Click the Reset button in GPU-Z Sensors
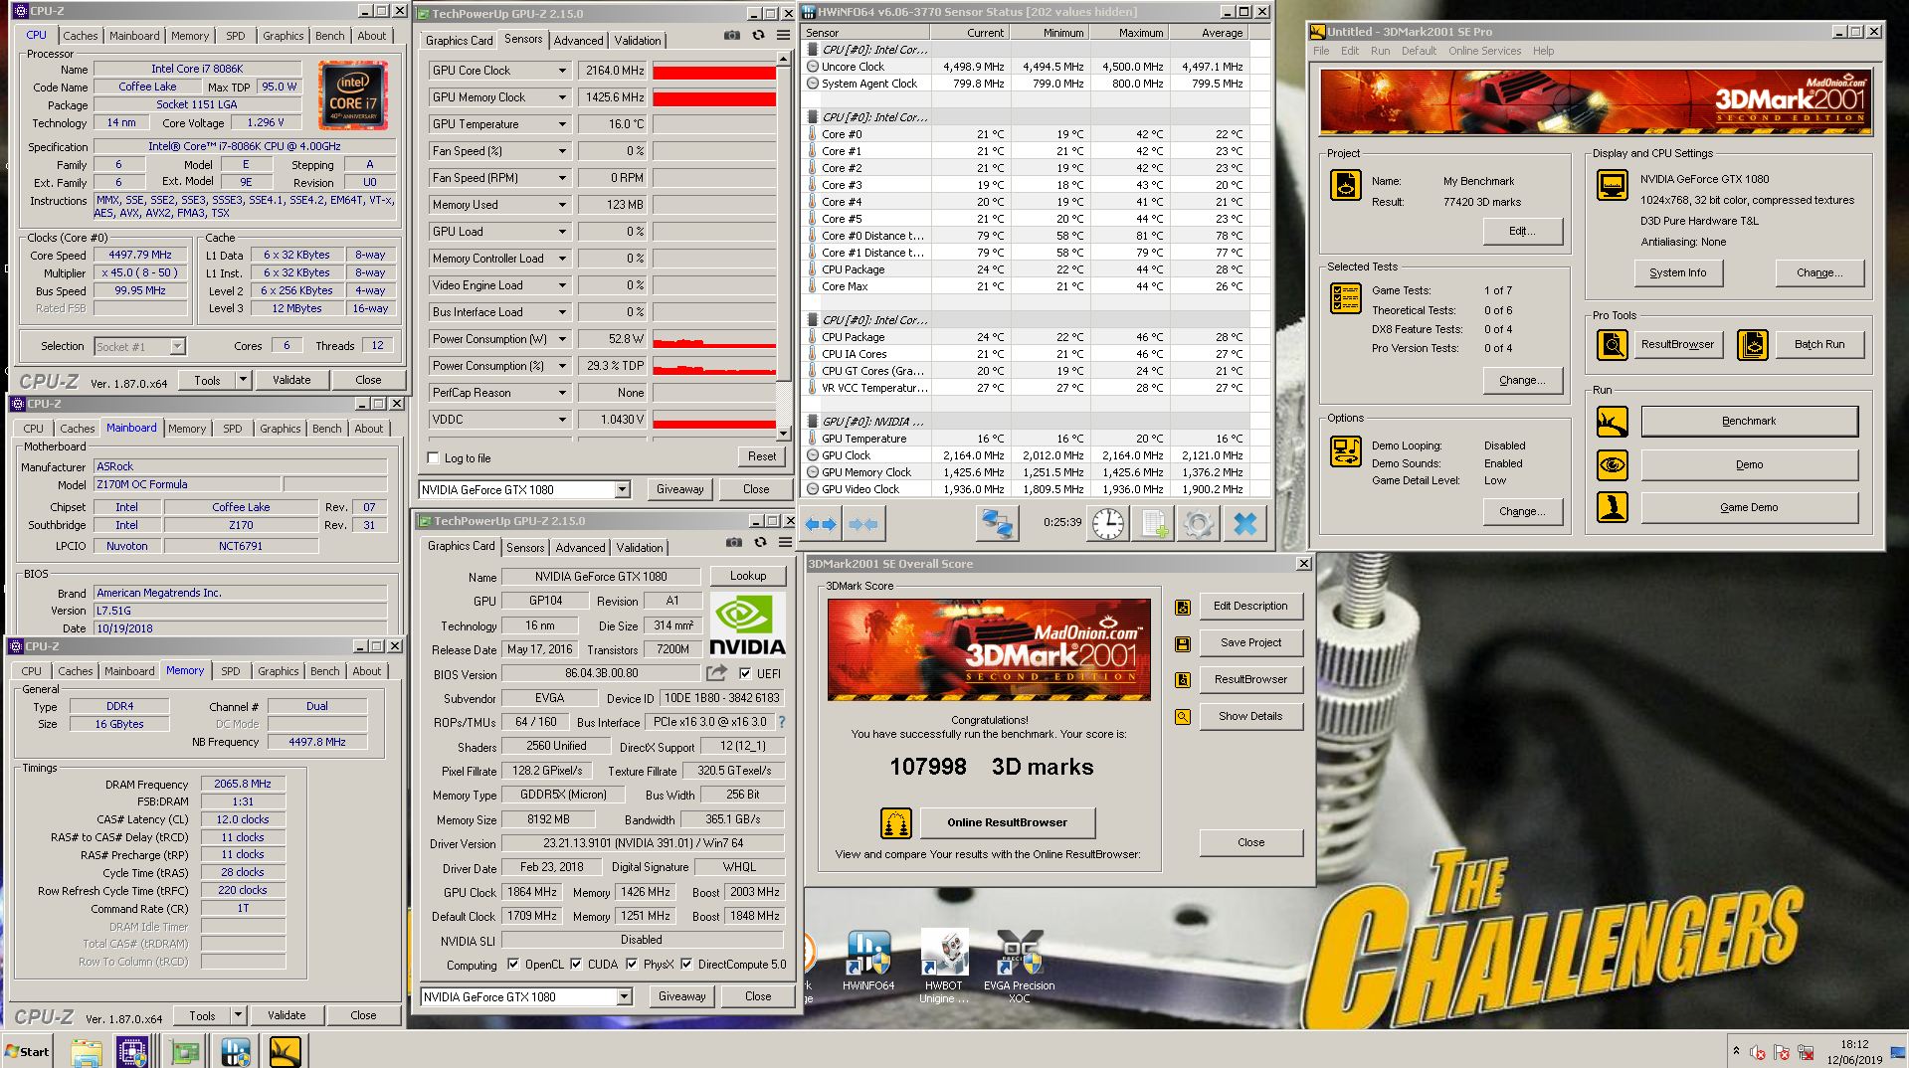1909x1068 pixels. point(762,456)
